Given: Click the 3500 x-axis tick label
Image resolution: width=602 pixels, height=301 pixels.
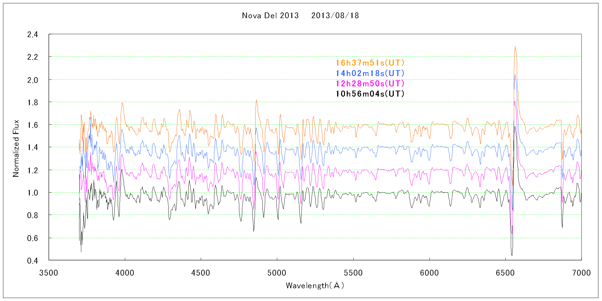Looking at the screenshot, I should 49,273.
